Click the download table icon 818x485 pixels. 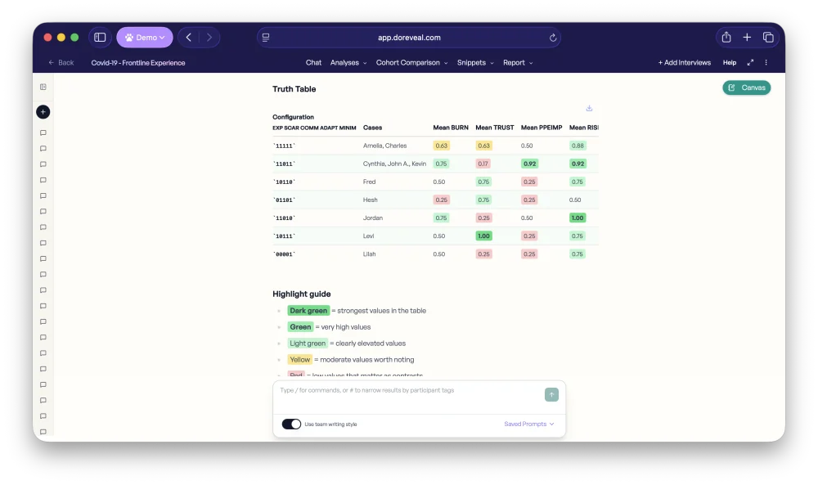point(589,108)
